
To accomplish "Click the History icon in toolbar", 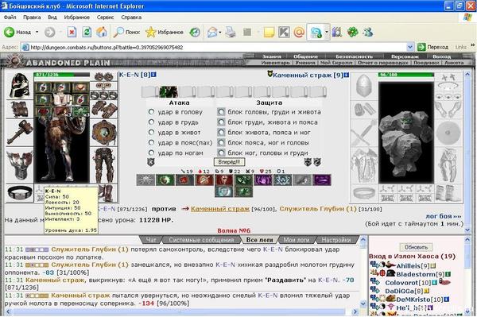I will pyautogui.click(x=195, y=32).
